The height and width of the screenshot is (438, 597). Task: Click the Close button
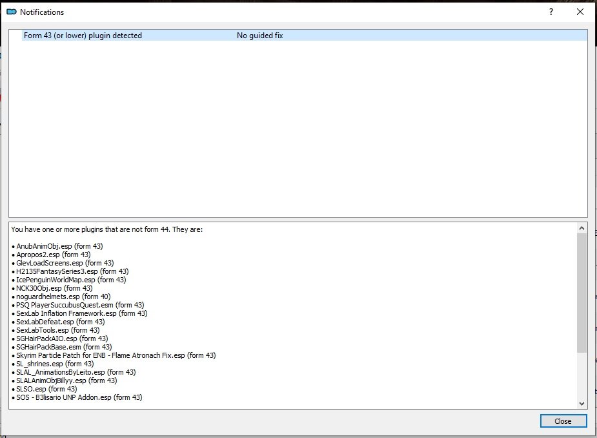[563, 421]
